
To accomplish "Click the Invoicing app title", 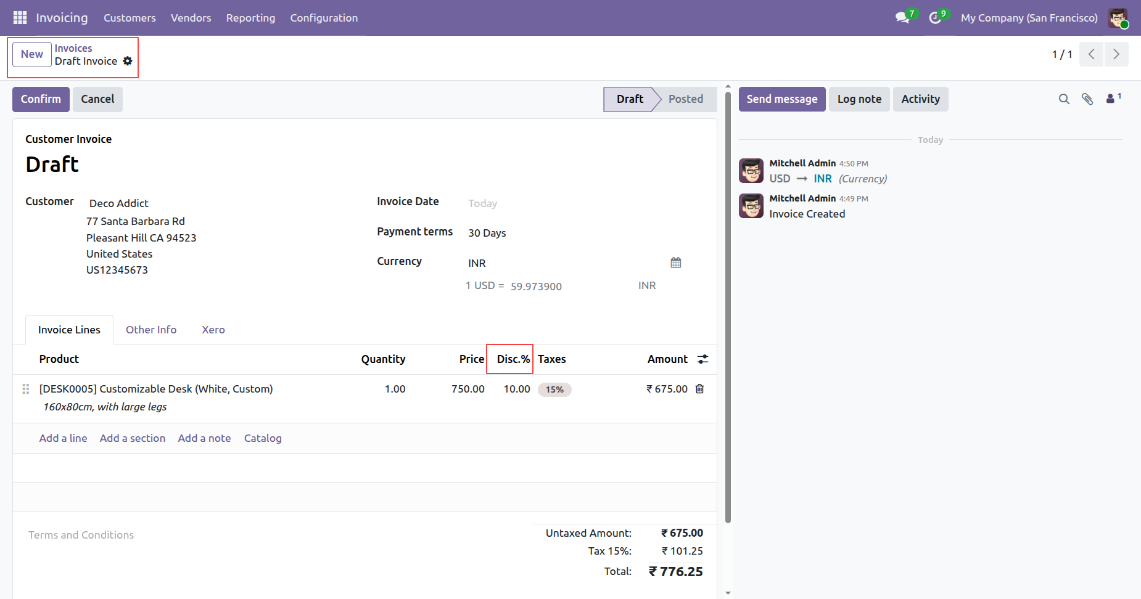I will [x=62, y=18].
